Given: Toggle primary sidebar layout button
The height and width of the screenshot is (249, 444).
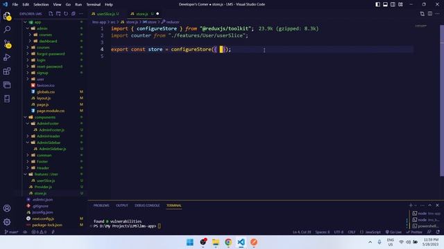Looking at the screenshot, I should click(377, 4).
